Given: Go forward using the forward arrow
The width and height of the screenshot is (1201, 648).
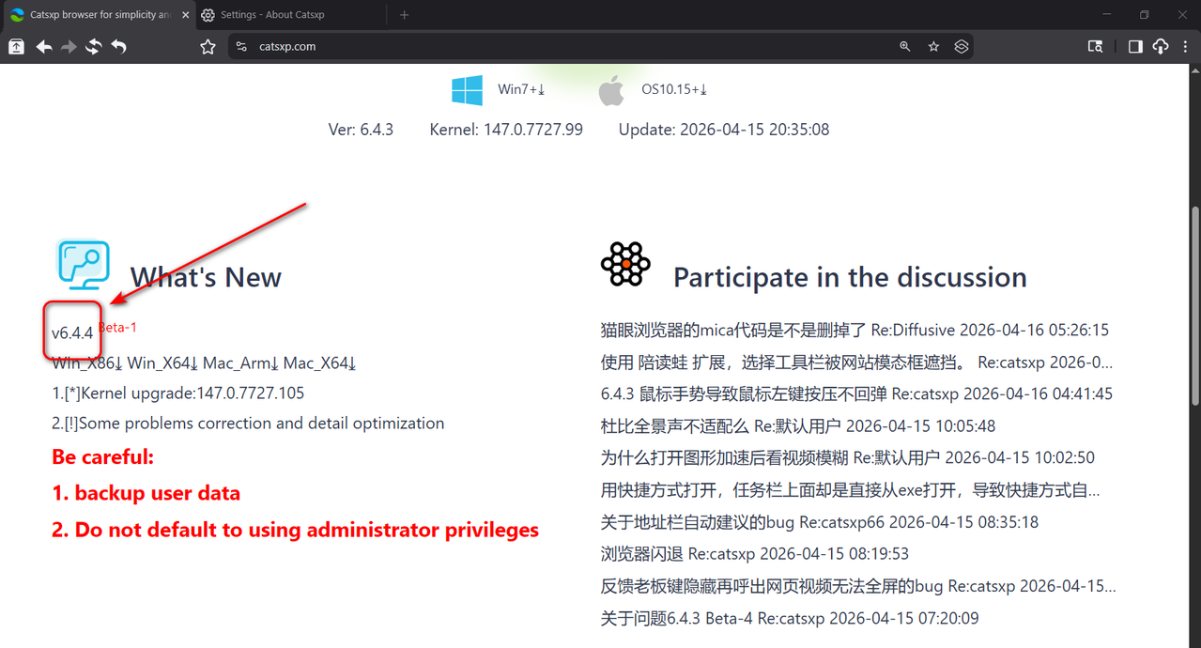Looking at the screenshot, I should click(x=69, y=46).
